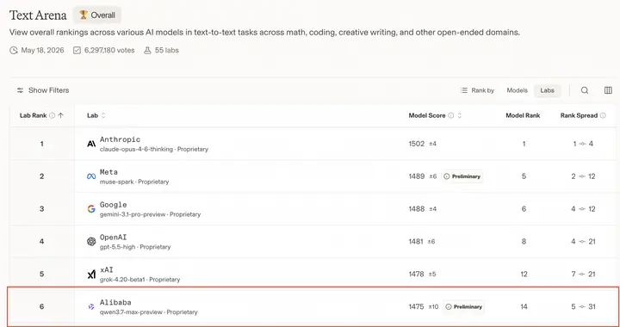The height and width of the screenshot is (327, 620).
Task: Click rank spread 5 to 31
Action: pos(583,306)
